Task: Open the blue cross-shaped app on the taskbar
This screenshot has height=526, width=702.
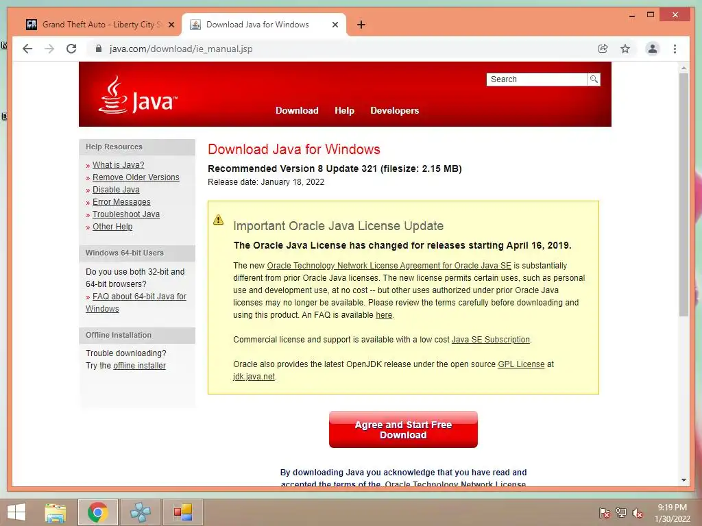Action: click(141, 512)
